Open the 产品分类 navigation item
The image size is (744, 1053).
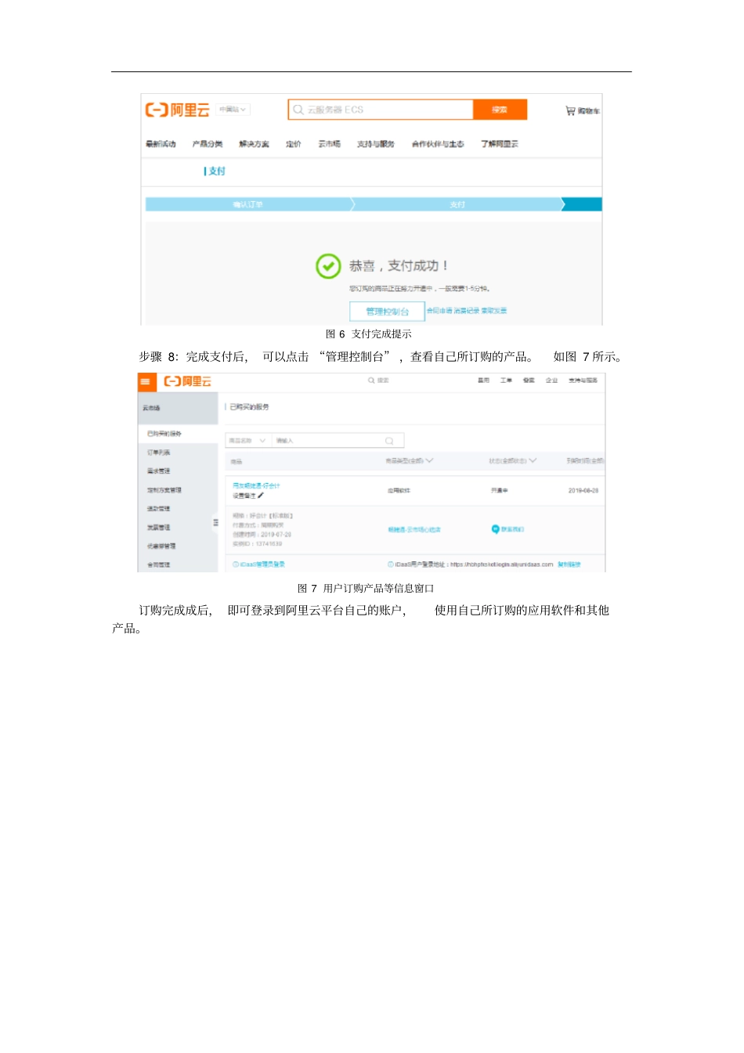coord(208,144)
